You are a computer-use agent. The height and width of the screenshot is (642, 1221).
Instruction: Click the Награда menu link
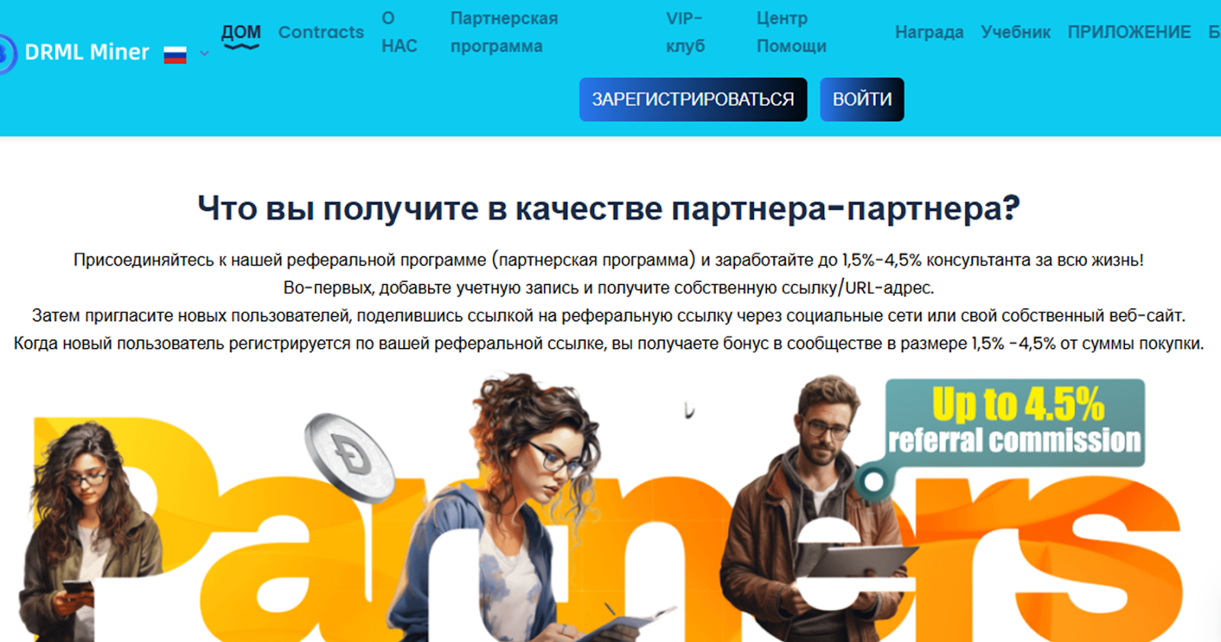(x=929, y=32)
